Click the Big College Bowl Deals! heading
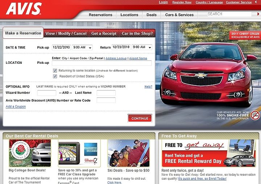This screenshot has height=184, width=261. point(27,170)
